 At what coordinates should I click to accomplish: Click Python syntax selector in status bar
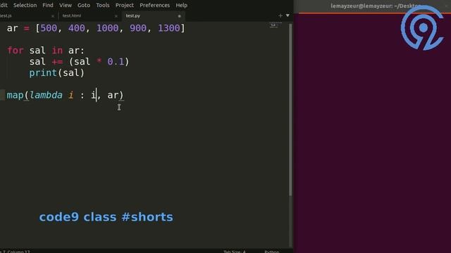[x=271, y=252]
